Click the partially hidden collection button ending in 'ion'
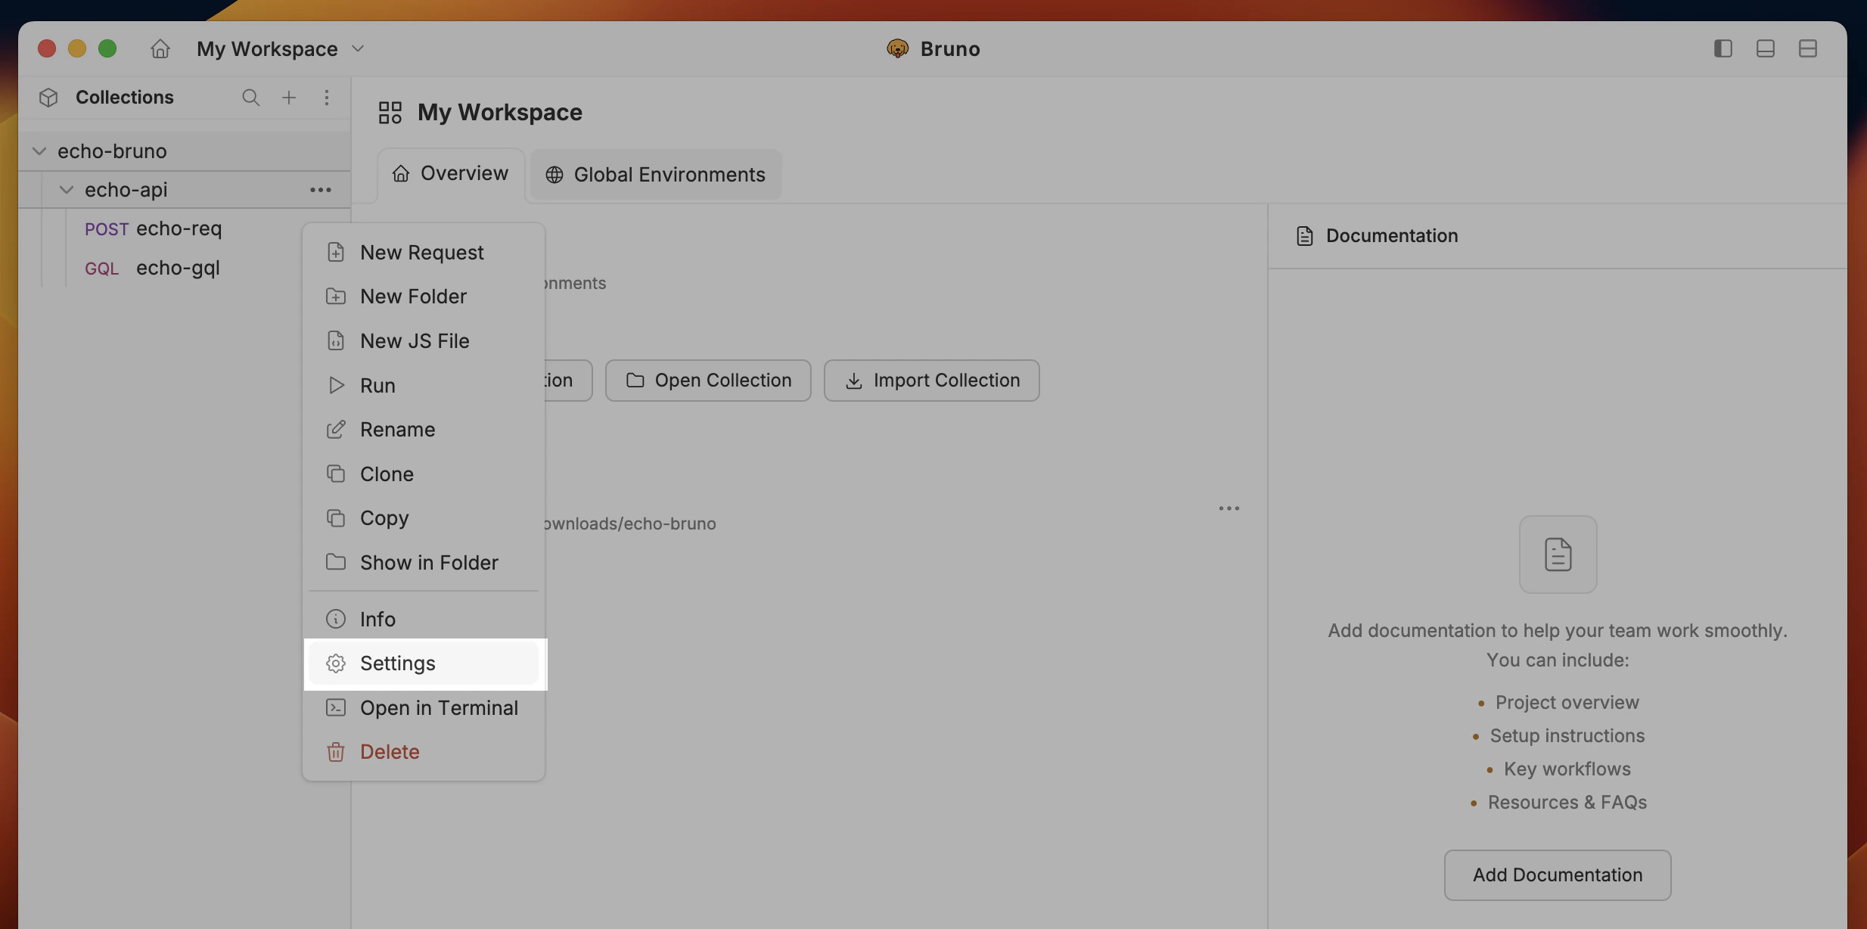The width and height of the screenshot is (1867, 929). click(x=568, y=381)
